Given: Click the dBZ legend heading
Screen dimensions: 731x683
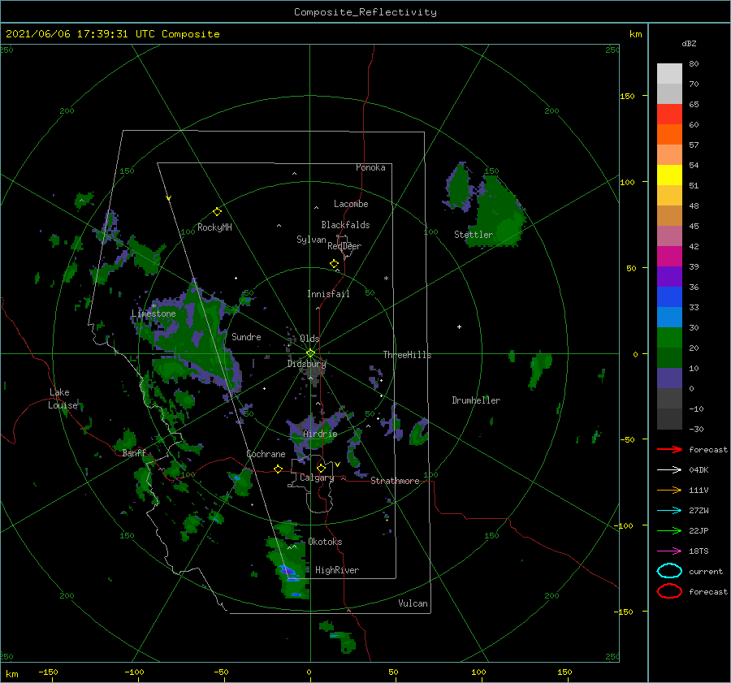Looking at the screenshot, I should tap(689, 43).
